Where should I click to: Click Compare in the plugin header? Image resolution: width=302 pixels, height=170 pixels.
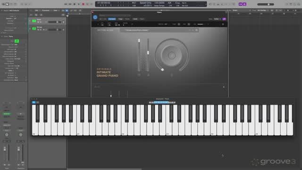(x=112, y=19)
